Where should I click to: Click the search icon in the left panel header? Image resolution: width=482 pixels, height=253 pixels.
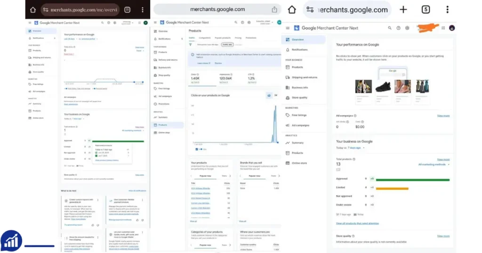(x=102, y=23)
